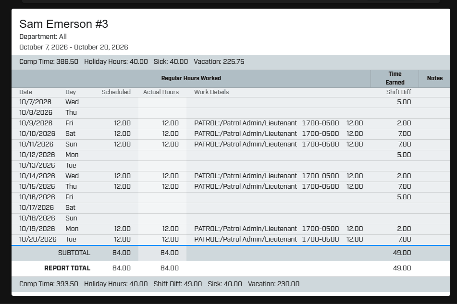This screenshot has height=304, width=457.
Task: Click the 5.00 shift diff on 10/12/2026
Action: (x=404, y=155)
